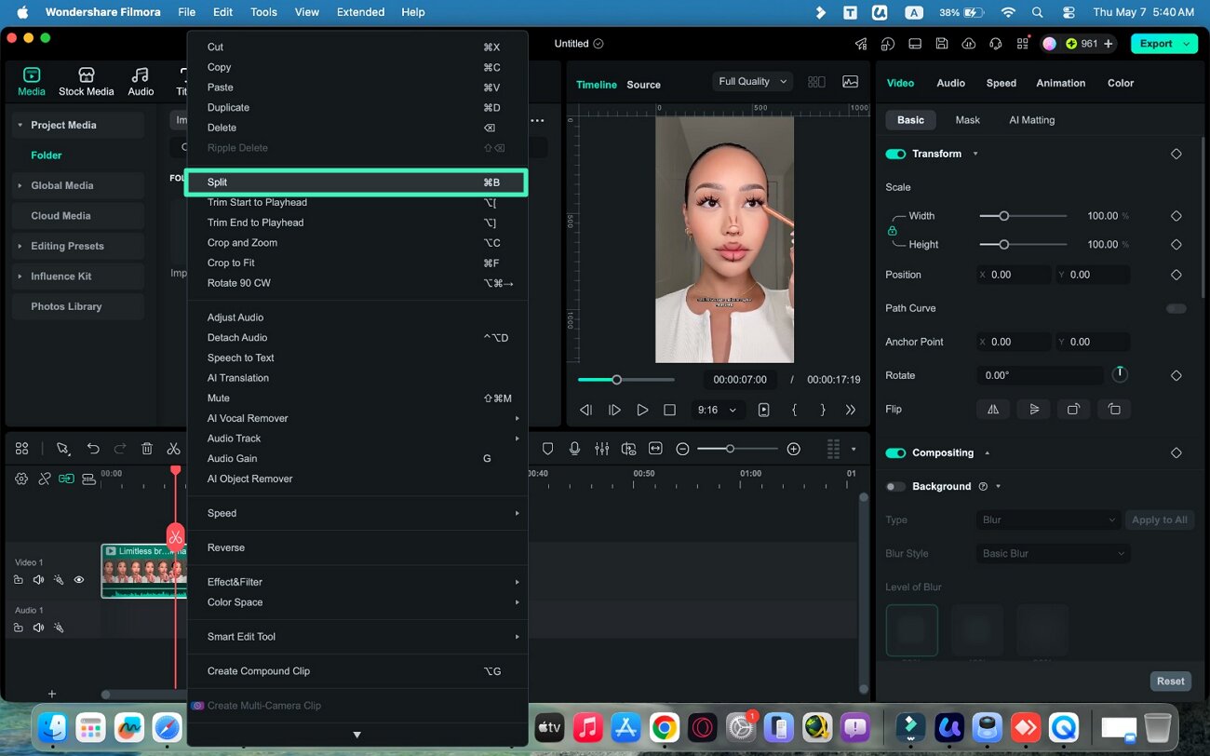Open the 9:16 aspect ratio dropdown
The image size is (1210, 756).
click(x=717, y=410)
